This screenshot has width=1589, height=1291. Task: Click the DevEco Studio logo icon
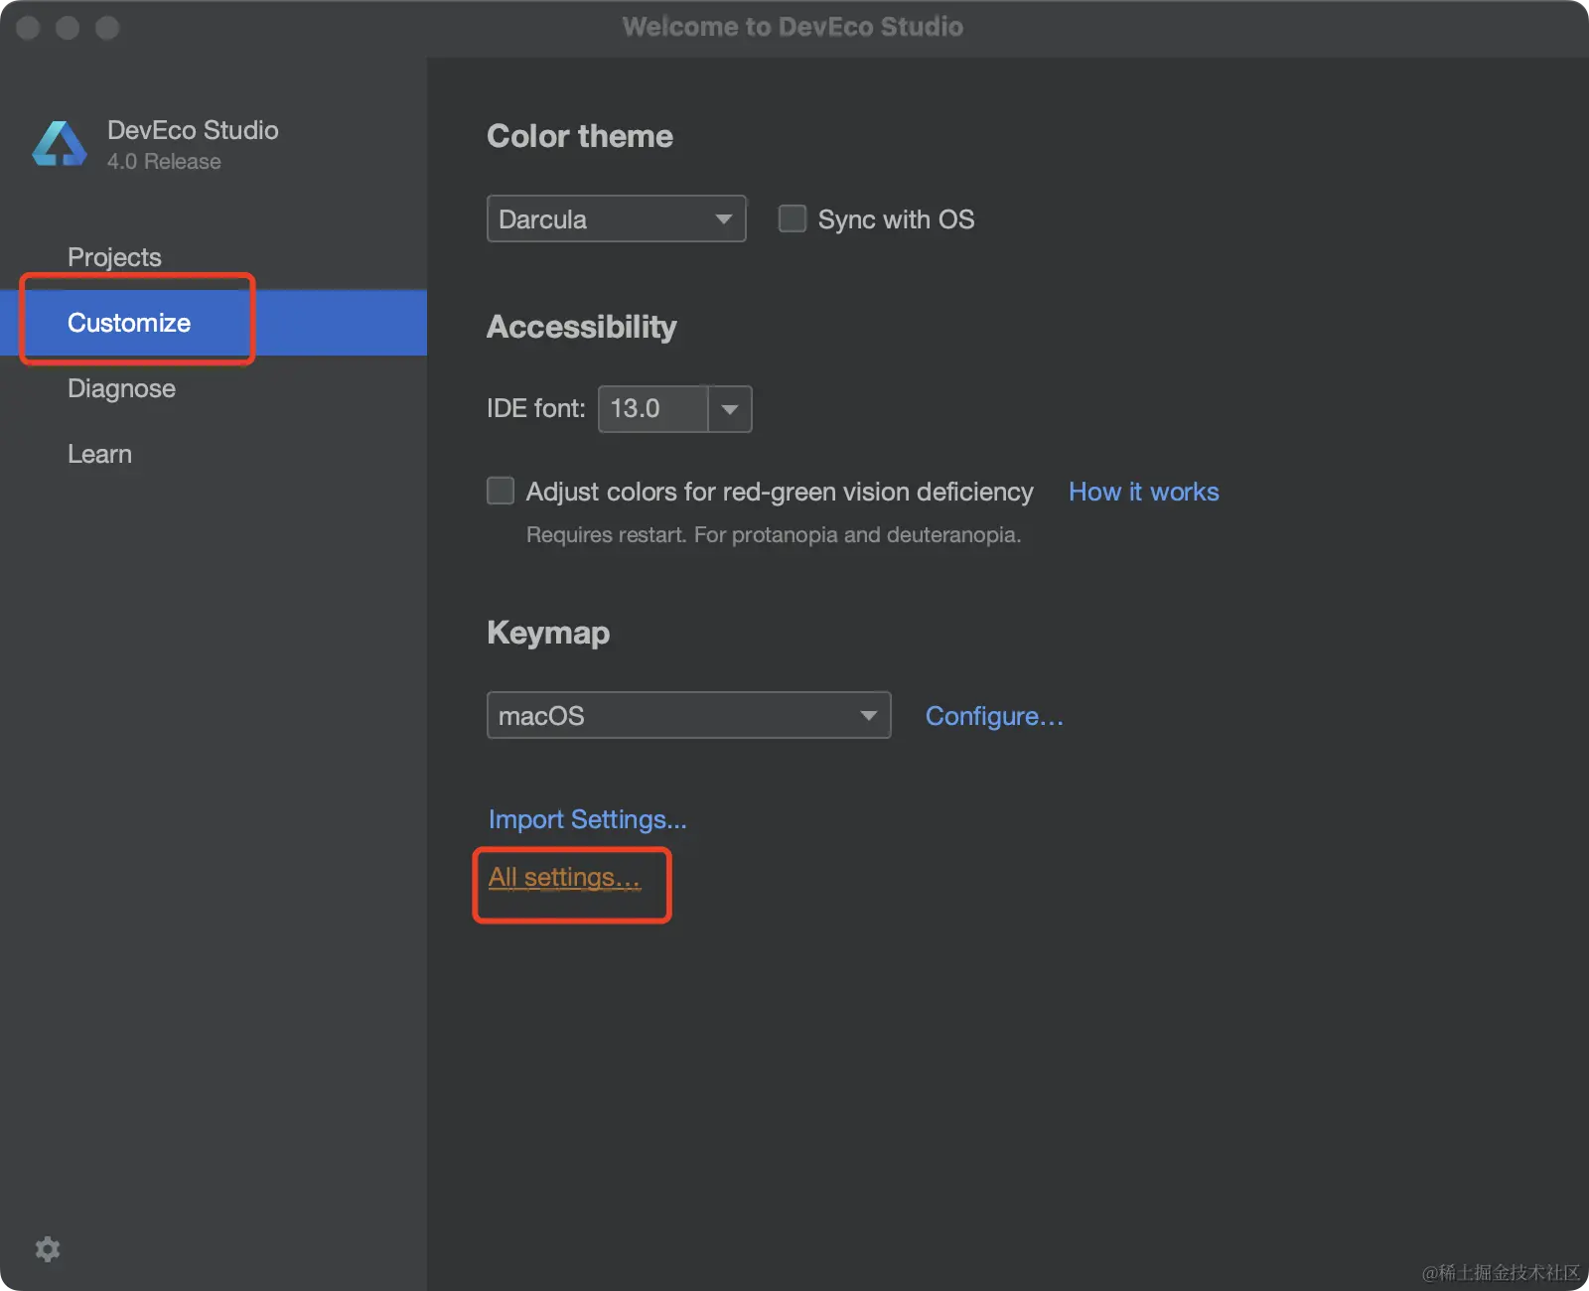click(60, 145)
